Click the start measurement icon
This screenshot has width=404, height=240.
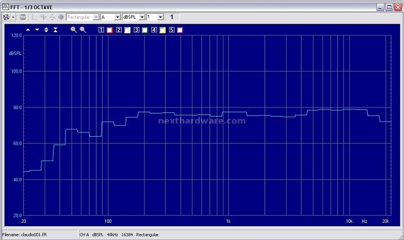(x=6, y=17)
